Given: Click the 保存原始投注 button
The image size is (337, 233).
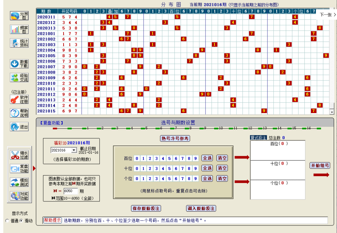Looking at the screenshot, I should coord(146,208).
